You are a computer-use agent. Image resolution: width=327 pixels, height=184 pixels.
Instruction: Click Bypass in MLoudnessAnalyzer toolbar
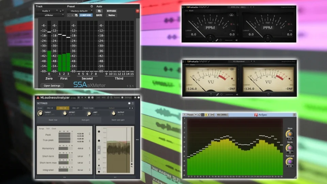point(117,97)
